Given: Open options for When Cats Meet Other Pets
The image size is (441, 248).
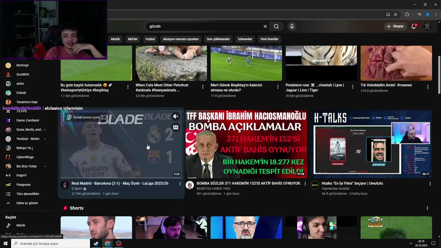Looking at the screenshot, I should click(203, 87).
